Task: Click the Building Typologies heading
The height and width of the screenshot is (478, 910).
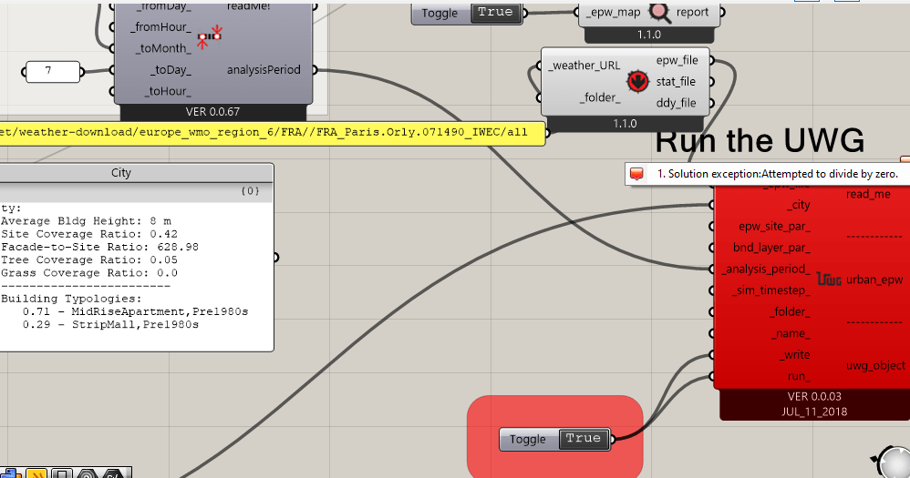Action: (71, 299)
